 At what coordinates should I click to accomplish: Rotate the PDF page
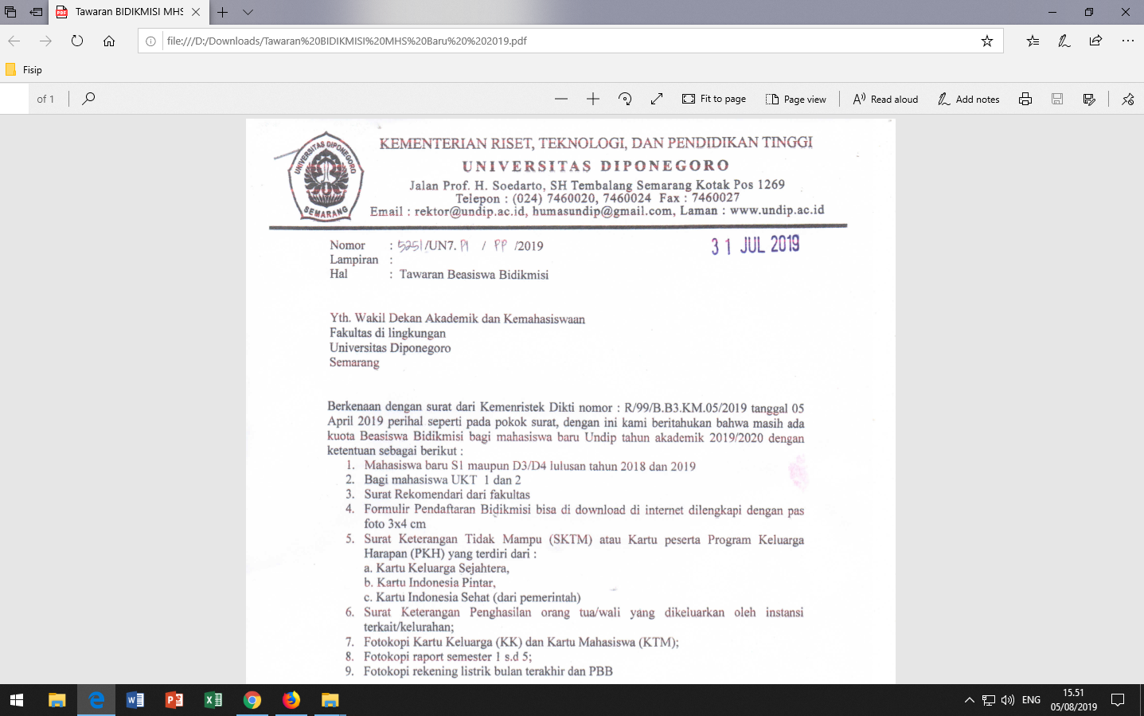(625, 98)
